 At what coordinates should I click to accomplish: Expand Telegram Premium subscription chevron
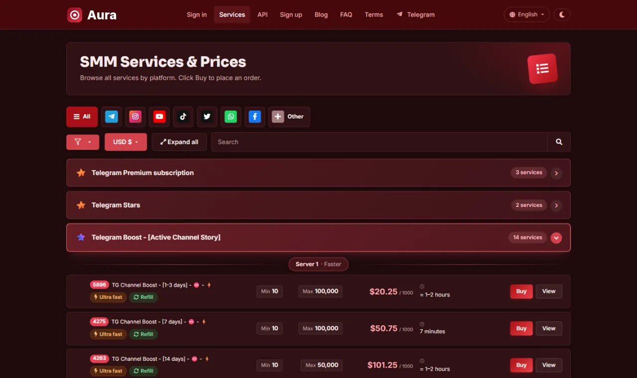(556, 173)
